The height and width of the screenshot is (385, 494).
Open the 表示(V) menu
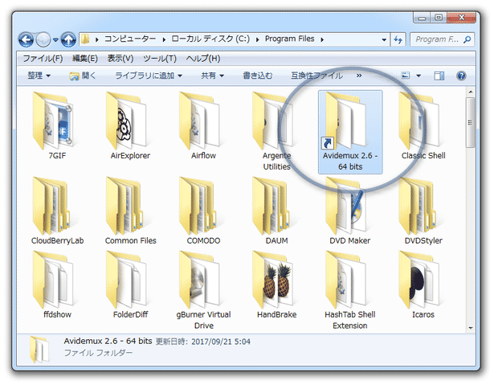pos(120,59)
